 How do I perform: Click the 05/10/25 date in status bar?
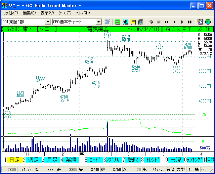click(x=26, y=170)
